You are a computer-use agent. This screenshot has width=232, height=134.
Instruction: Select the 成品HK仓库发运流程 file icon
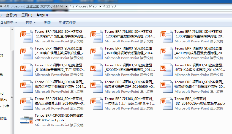167,70
